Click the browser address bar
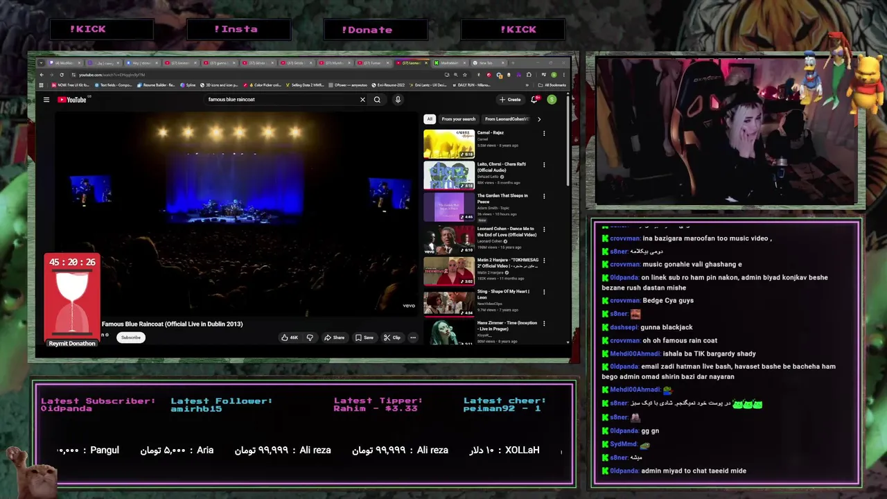 pyautogui.click(x=256, y=75)
